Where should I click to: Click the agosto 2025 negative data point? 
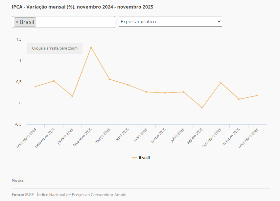(202, 108)
